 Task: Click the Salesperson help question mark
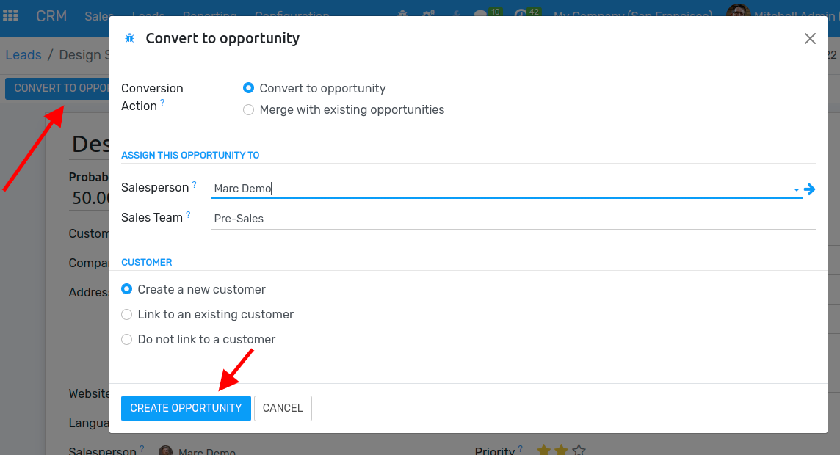(x=195, y=185)
